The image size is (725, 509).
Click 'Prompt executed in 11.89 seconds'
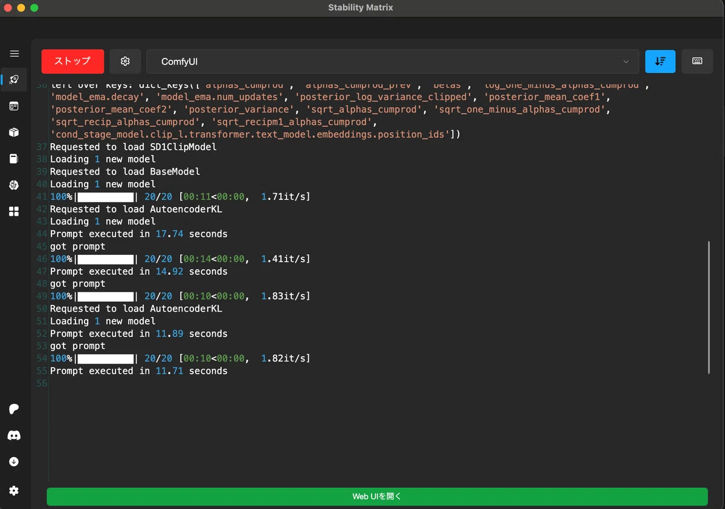139,333
